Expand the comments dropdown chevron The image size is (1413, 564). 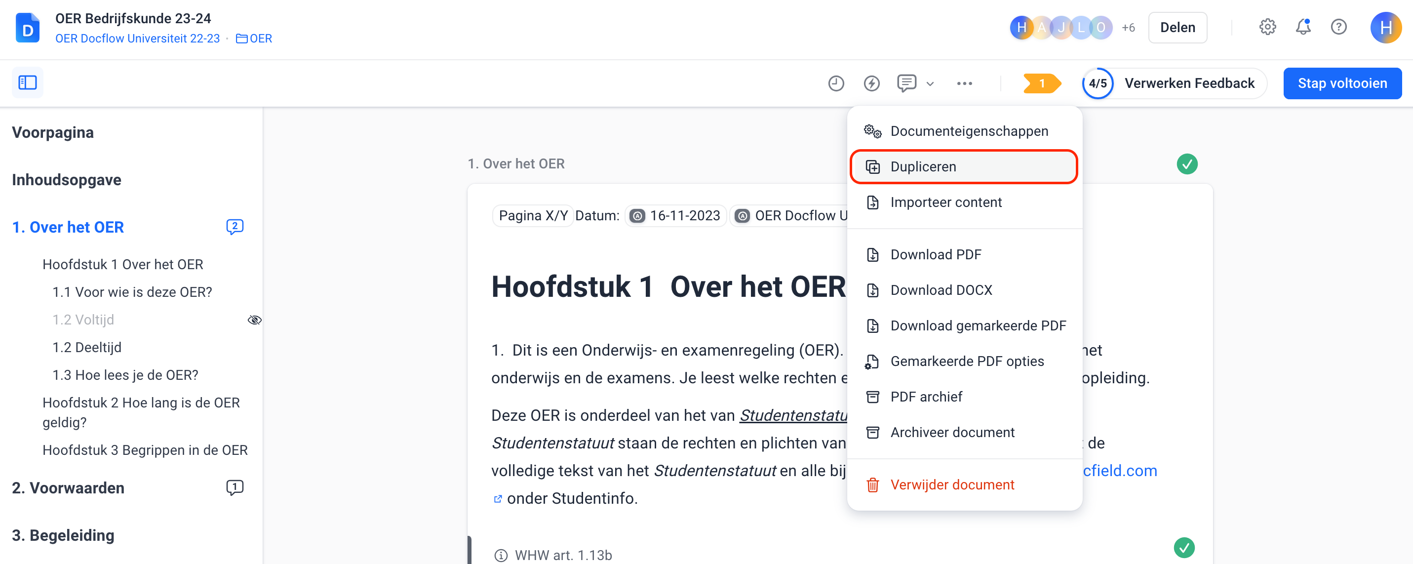coord(930,84)
